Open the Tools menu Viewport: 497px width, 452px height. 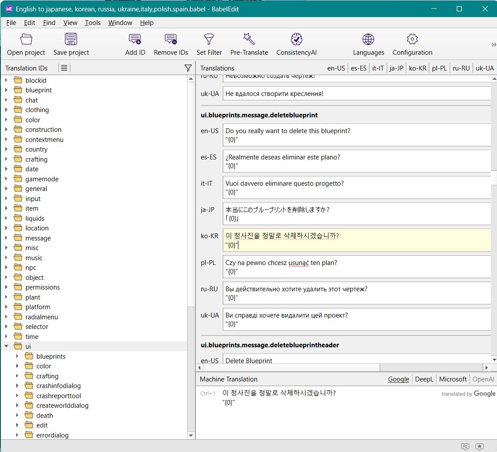point(92,23)
